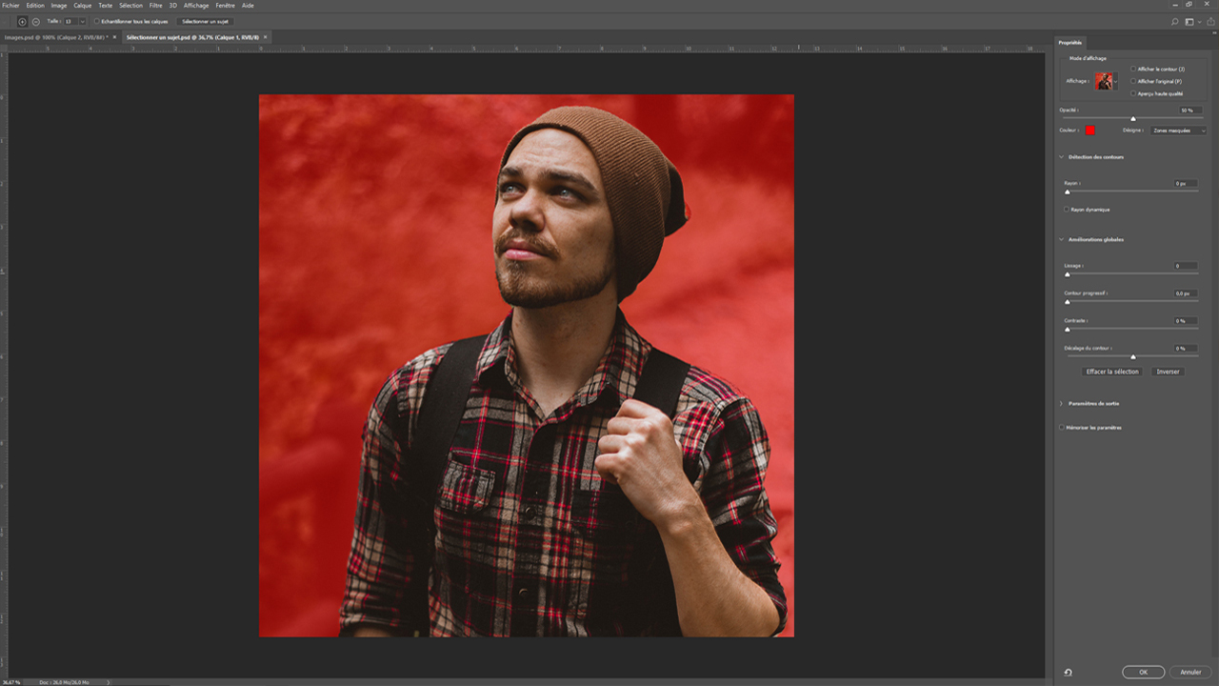Toggle Afficher le contour (J)

click(x=1133, y=69)
